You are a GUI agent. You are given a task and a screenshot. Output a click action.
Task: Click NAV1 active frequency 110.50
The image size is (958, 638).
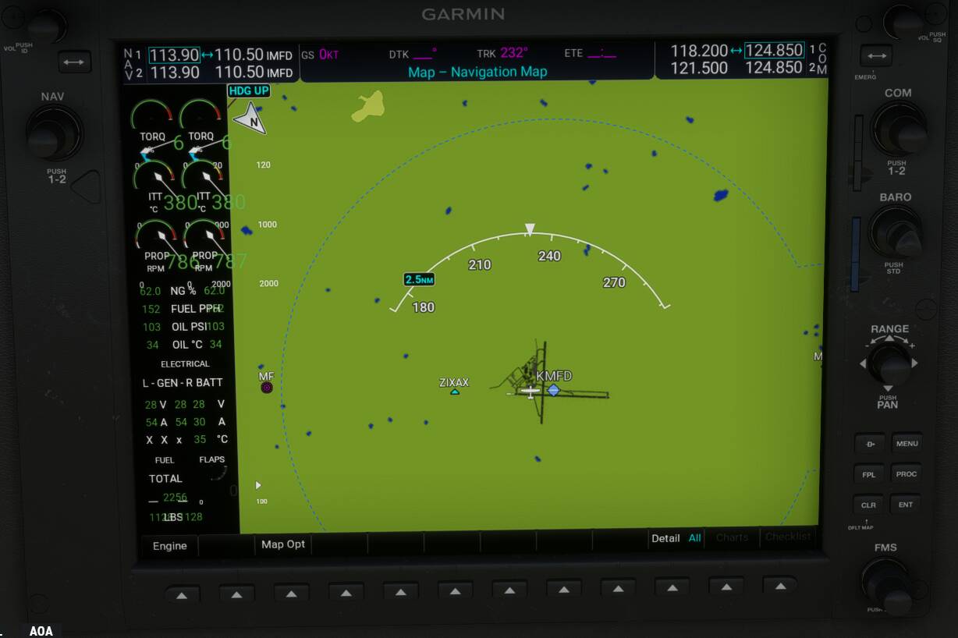tap(239, 55)
